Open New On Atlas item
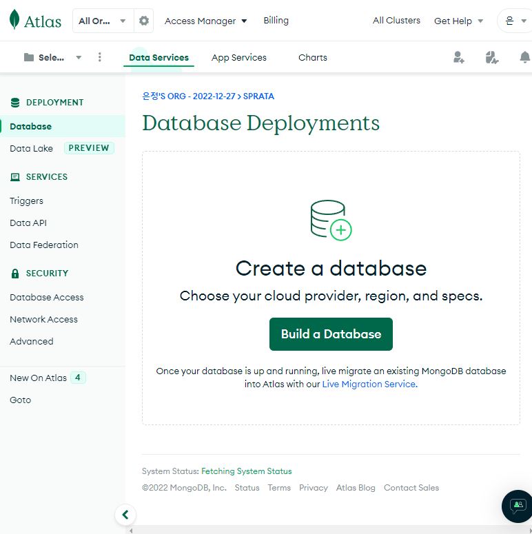This screenshot has width=532, height=534. 38,378
